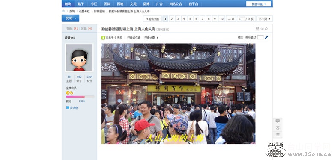Go to page 5 in pagination
This screenshot has height=160, width=334.
tap(190, 19)
